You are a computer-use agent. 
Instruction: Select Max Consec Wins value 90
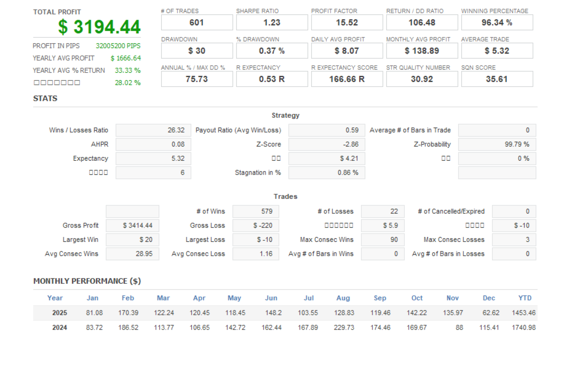[x=383, y=240]
